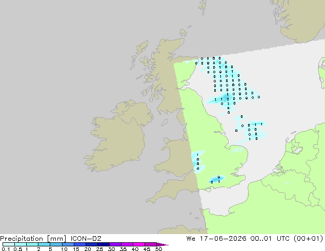Click the '00..01' time range text

tap(261, 239)
